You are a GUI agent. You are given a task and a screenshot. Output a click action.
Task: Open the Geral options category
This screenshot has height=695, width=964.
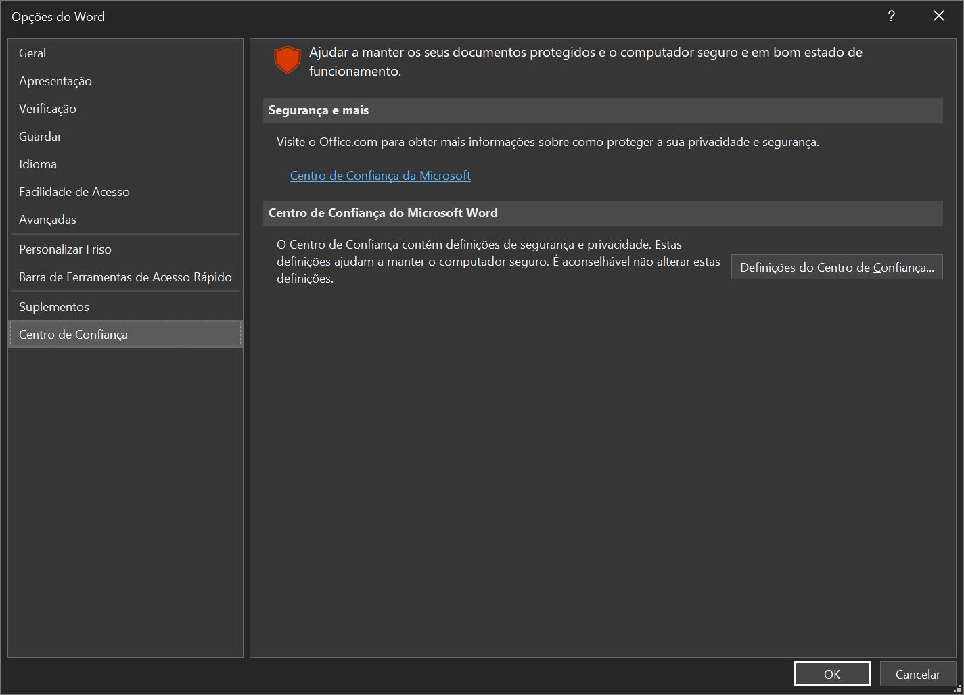[x=125, y=53]
